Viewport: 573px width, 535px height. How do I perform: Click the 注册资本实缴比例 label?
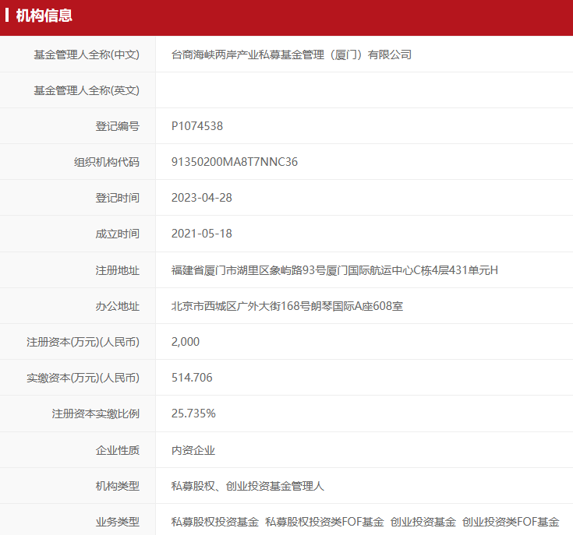(x=96, y=414)
